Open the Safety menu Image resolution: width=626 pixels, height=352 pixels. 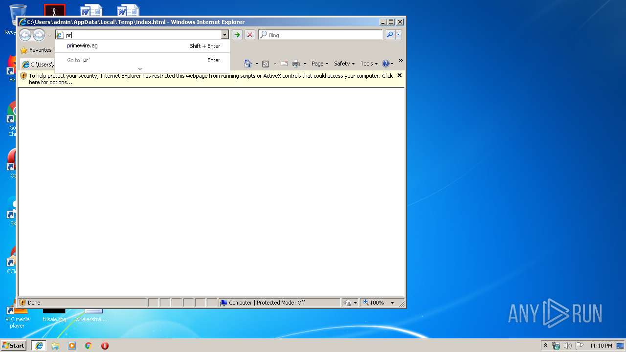tap(344, 64)
